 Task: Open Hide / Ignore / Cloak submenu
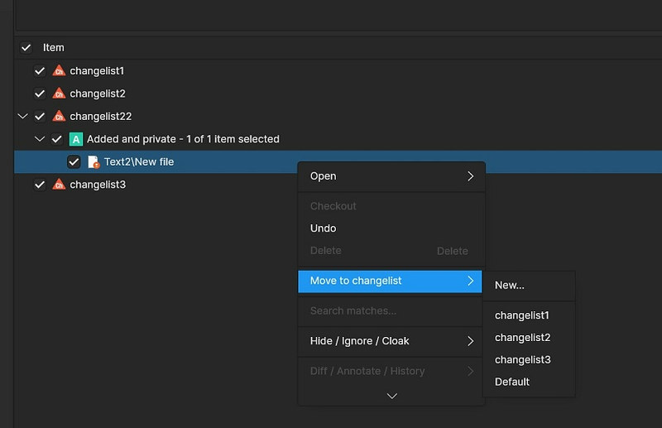391,341
